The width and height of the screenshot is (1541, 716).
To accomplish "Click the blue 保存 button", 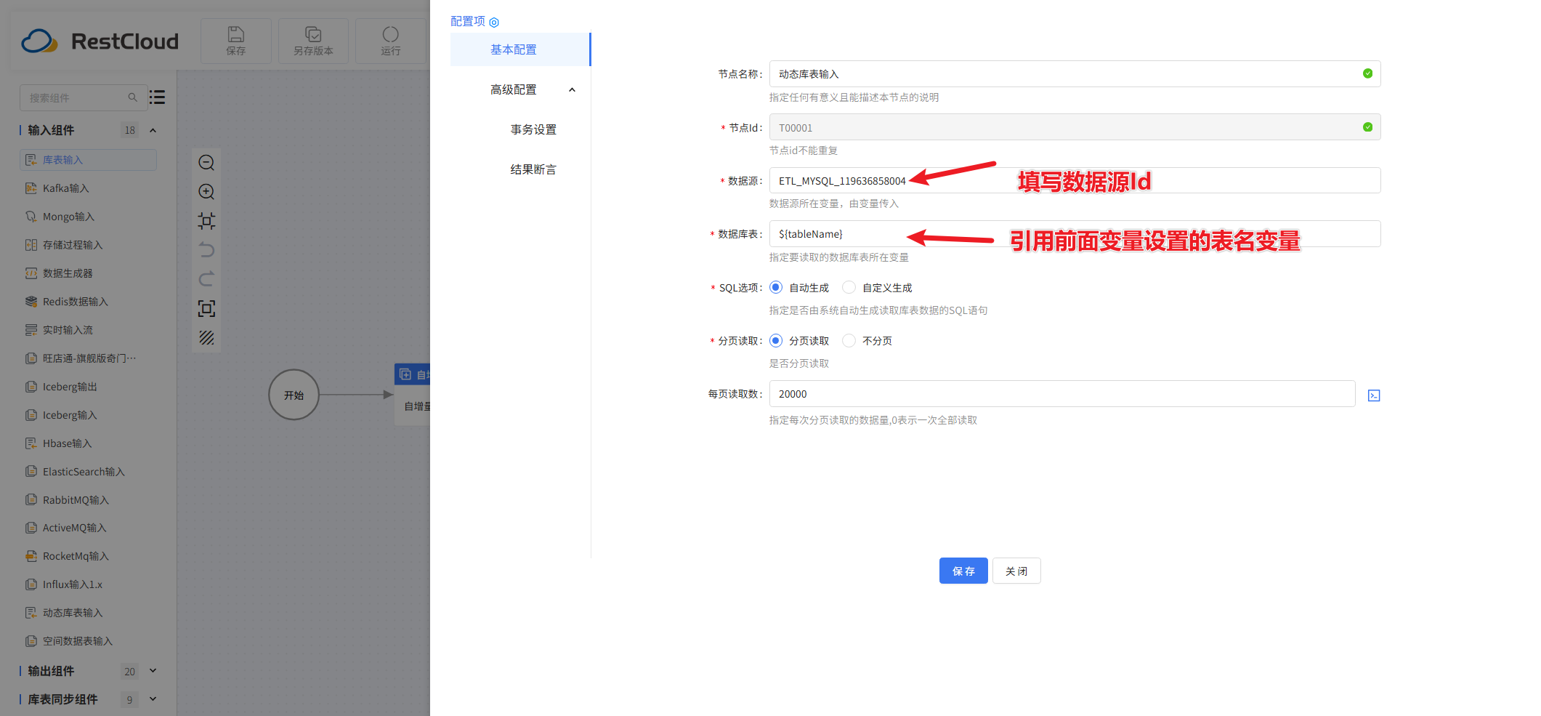I will point(963,571).
